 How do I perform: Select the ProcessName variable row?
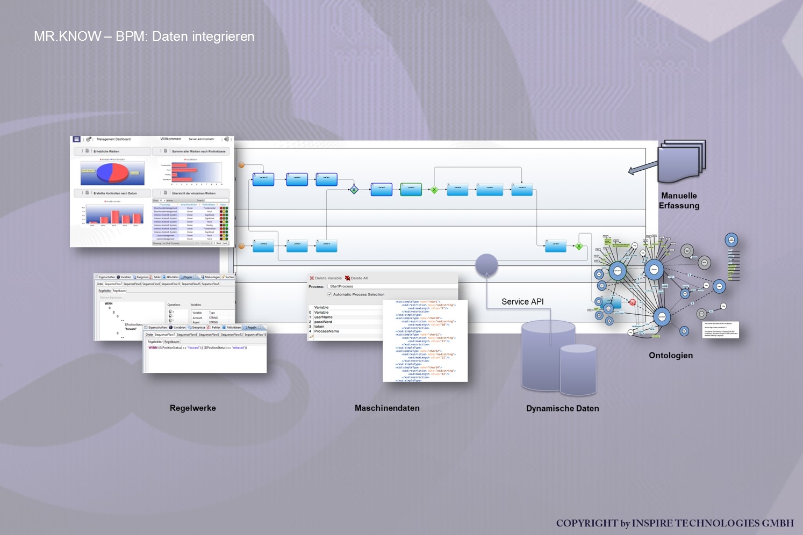point(345,331)
